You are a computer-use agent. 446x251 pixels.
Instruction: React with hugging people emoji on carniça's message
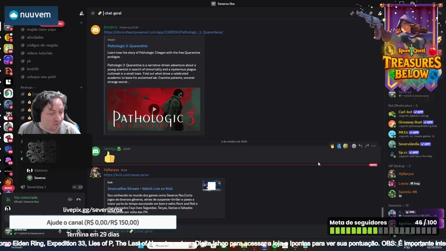tap(339, 146)
